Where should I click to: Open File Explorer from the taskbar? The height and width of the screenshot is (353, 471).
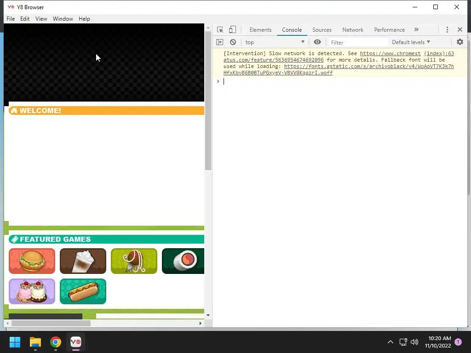point(35,342)
